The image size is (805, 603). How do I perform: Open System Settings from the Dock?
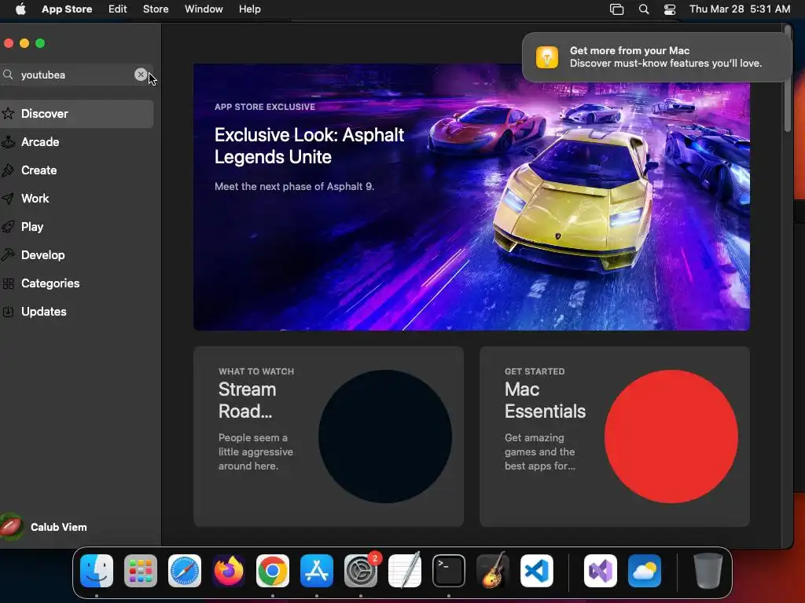pyautogui.click(x=361, y=571)
